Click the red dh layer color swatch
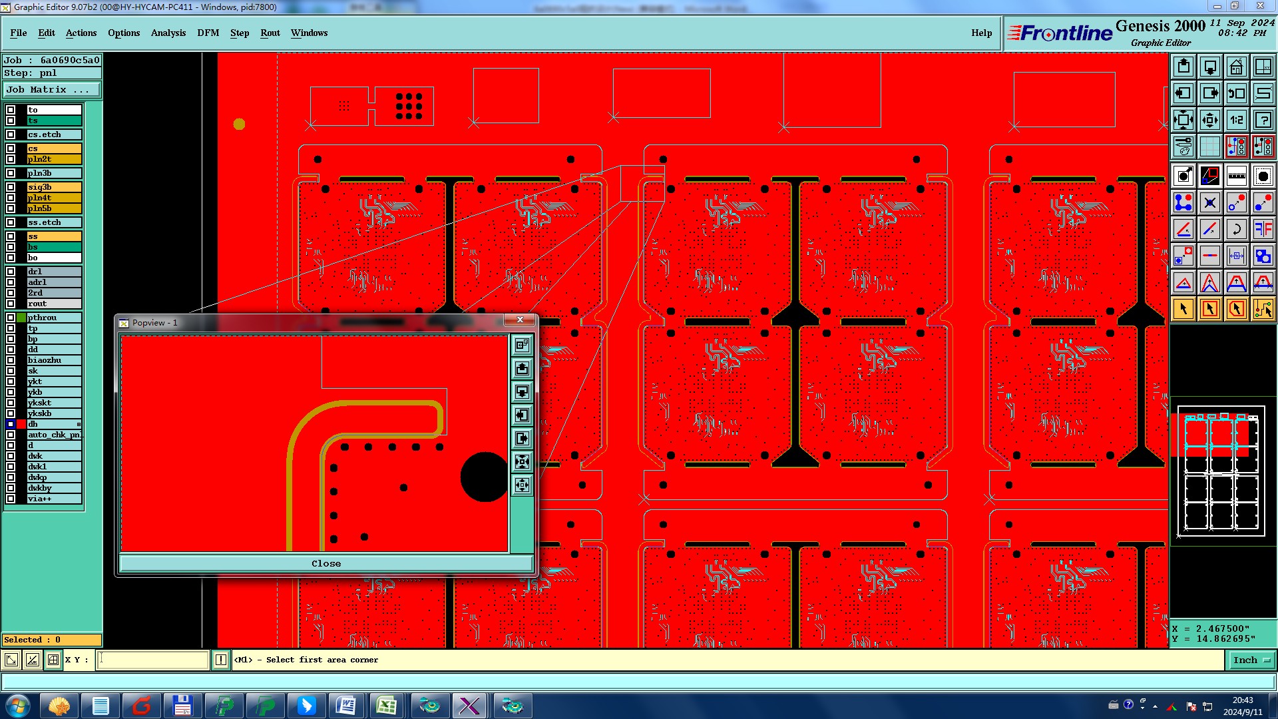Viewport: 1278px width, 719px height. (x=21, y=424)
